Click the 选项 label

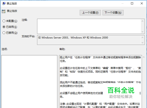click(x=4, y=49)
